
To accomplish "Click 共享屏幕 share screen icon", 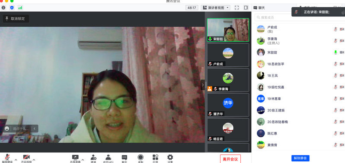I will [x=75, y=157].
